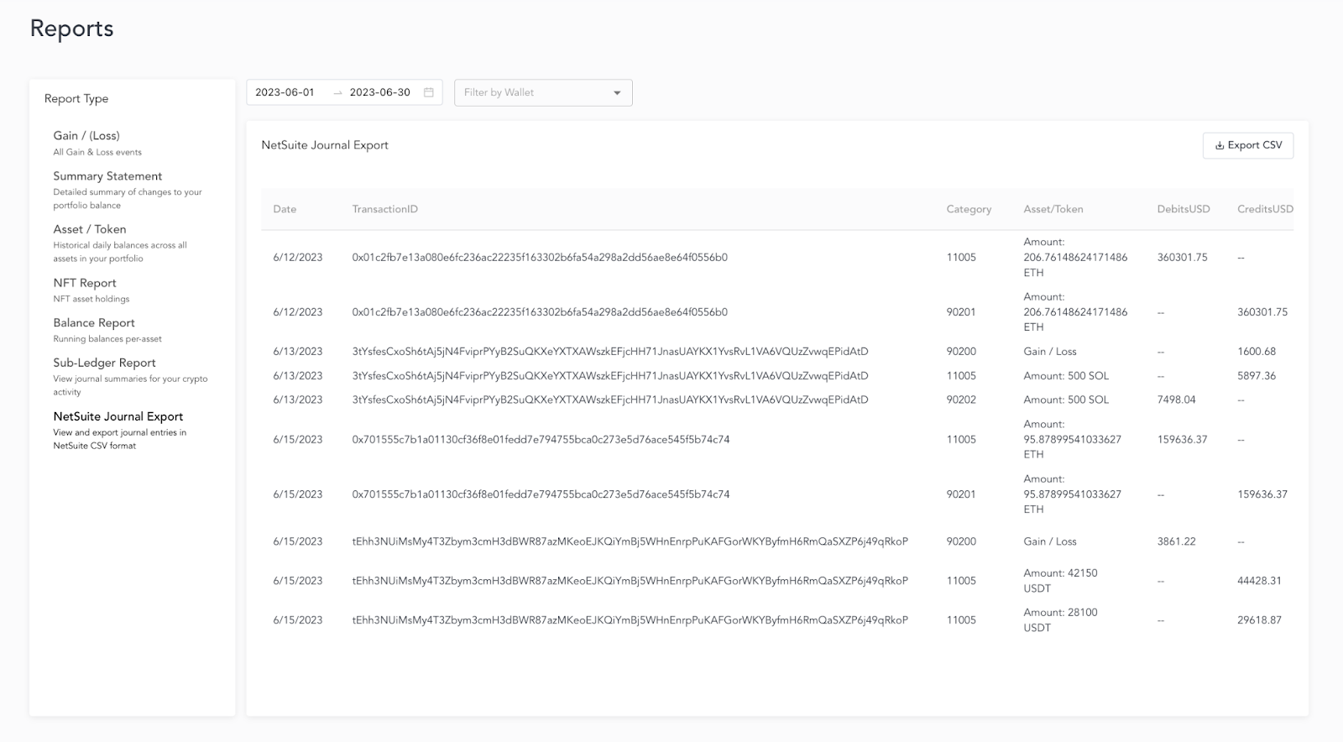Edit the end date 2023-06-30

(x=379, y=92)
